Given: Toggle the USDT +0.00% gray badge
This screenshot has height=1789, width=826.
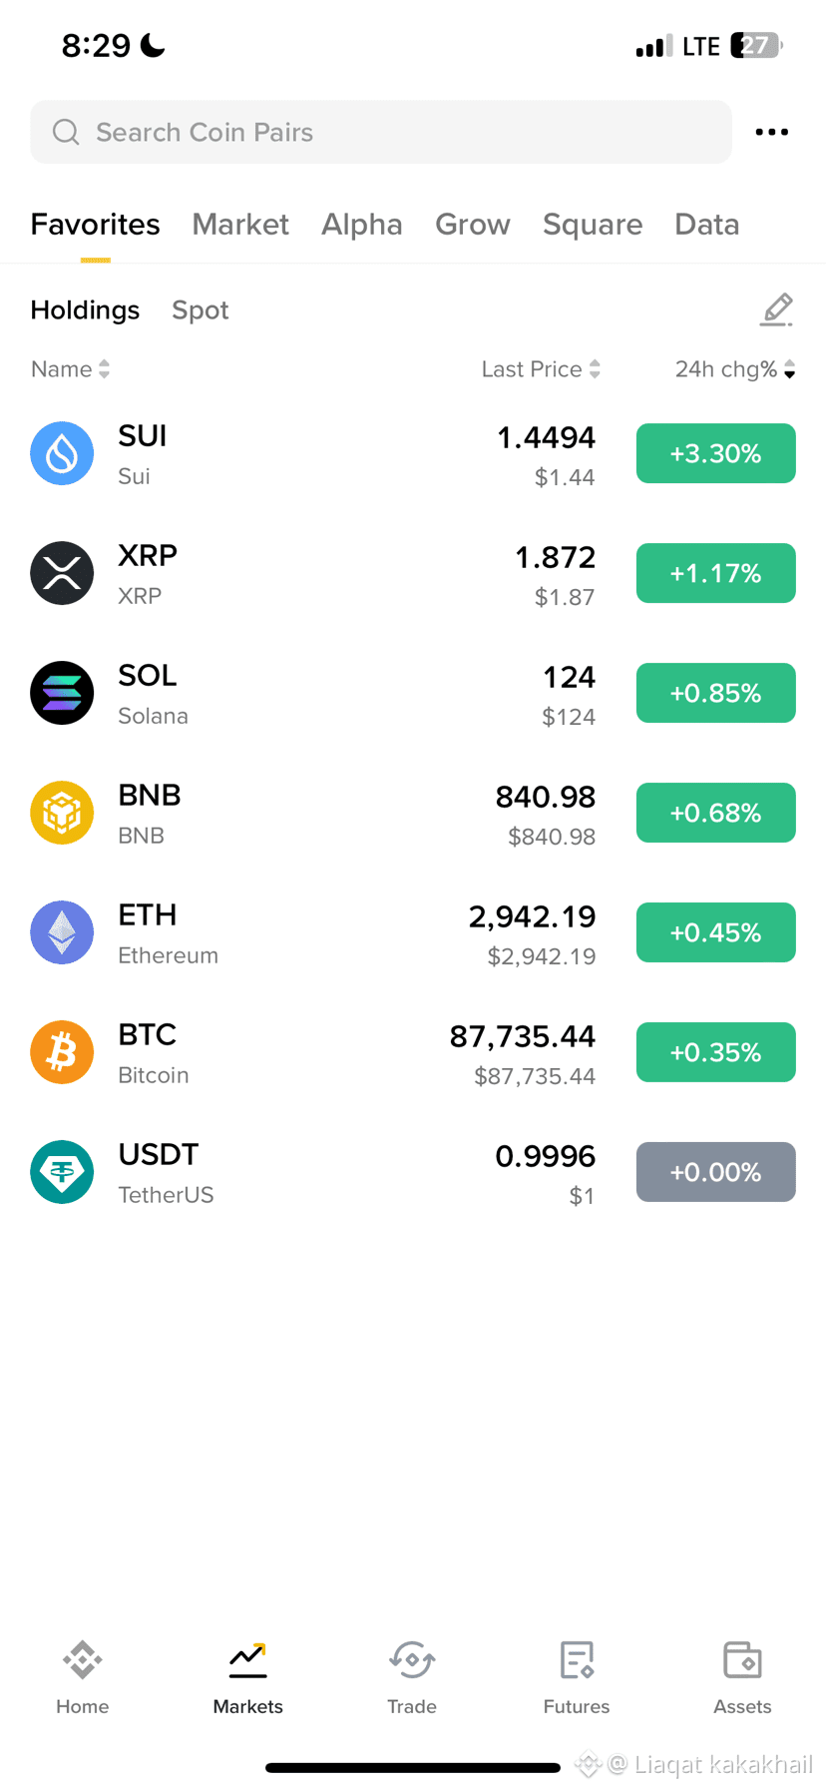Looking at the screenshot, I should click(x=716, y=1172).
